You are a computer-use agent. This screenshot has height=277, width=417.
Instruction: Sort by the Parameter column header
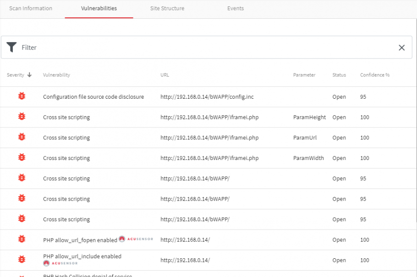coord(304,75)
